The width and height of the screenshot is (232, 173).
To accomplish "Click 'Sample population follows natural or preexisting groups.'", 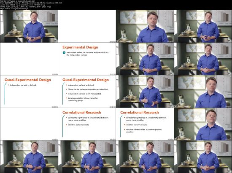I will point(83,99).
